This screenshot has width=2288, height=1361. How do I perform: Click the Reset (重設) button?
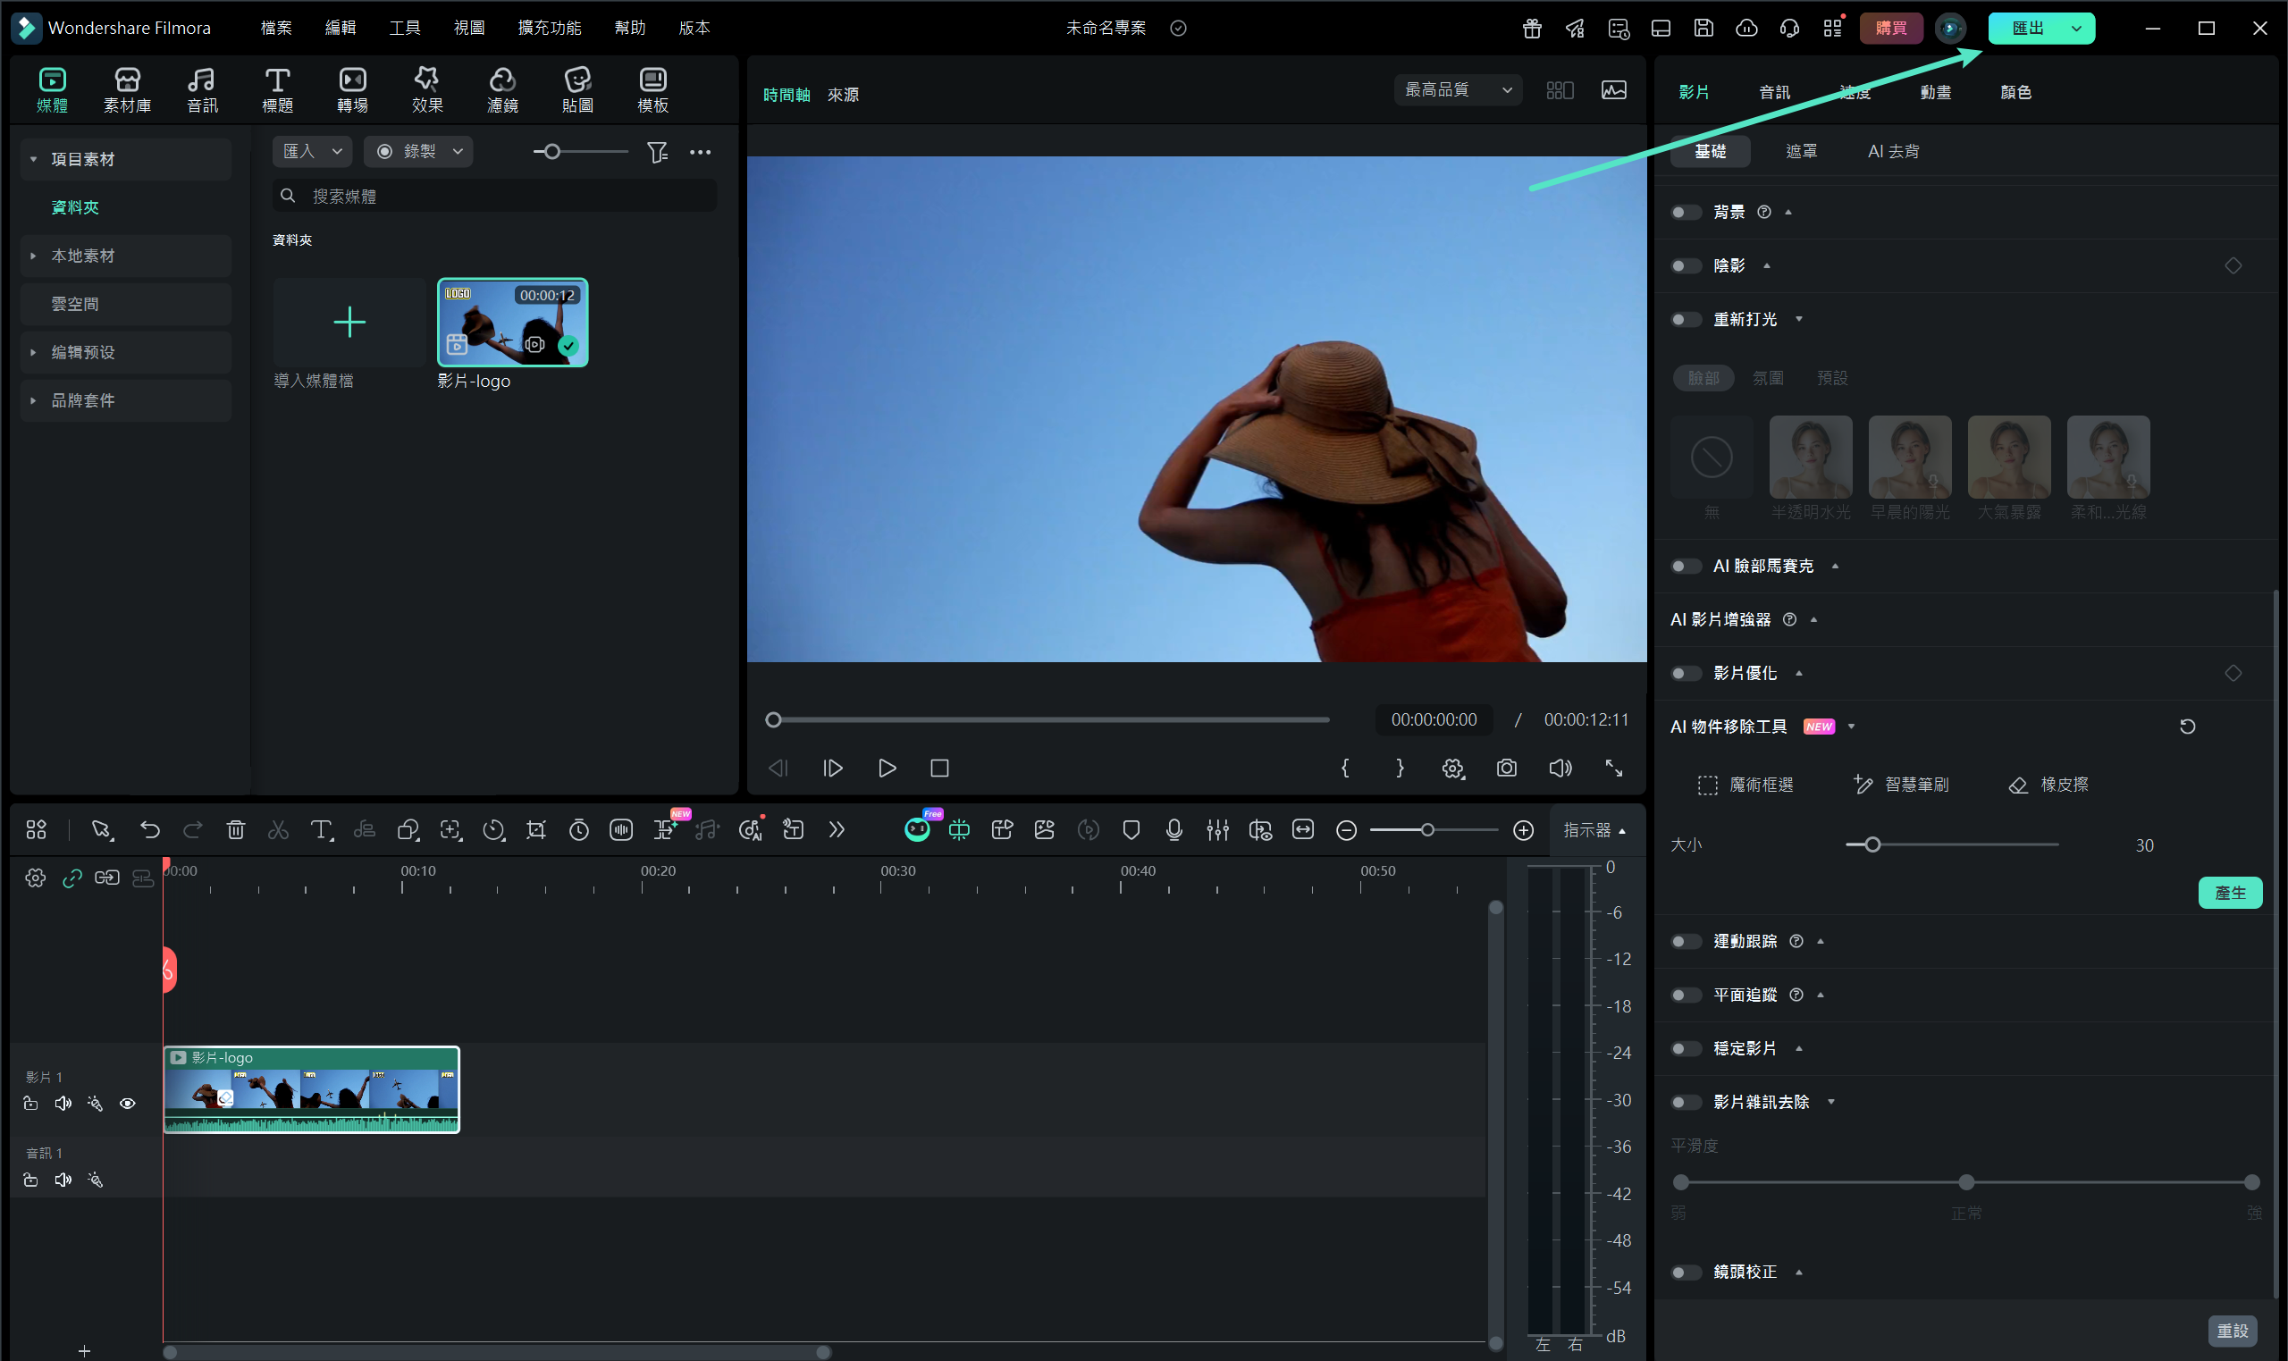(x=2231, y=1330)
